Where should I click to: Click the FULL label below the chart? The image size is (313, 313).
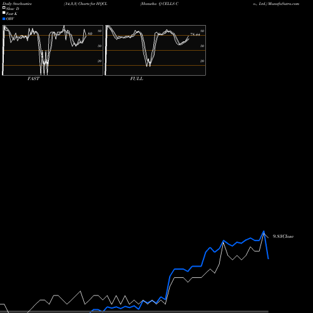pos(136,79)
